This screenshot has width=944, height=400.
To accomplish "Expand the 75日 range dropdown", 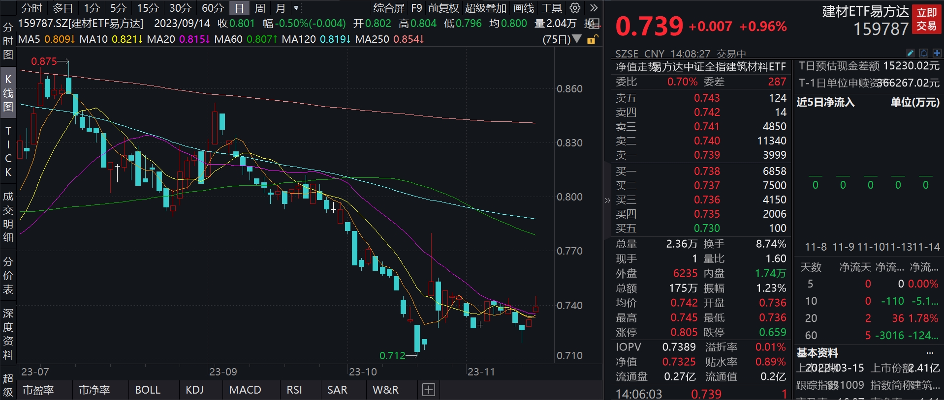I will coord(577,39).
